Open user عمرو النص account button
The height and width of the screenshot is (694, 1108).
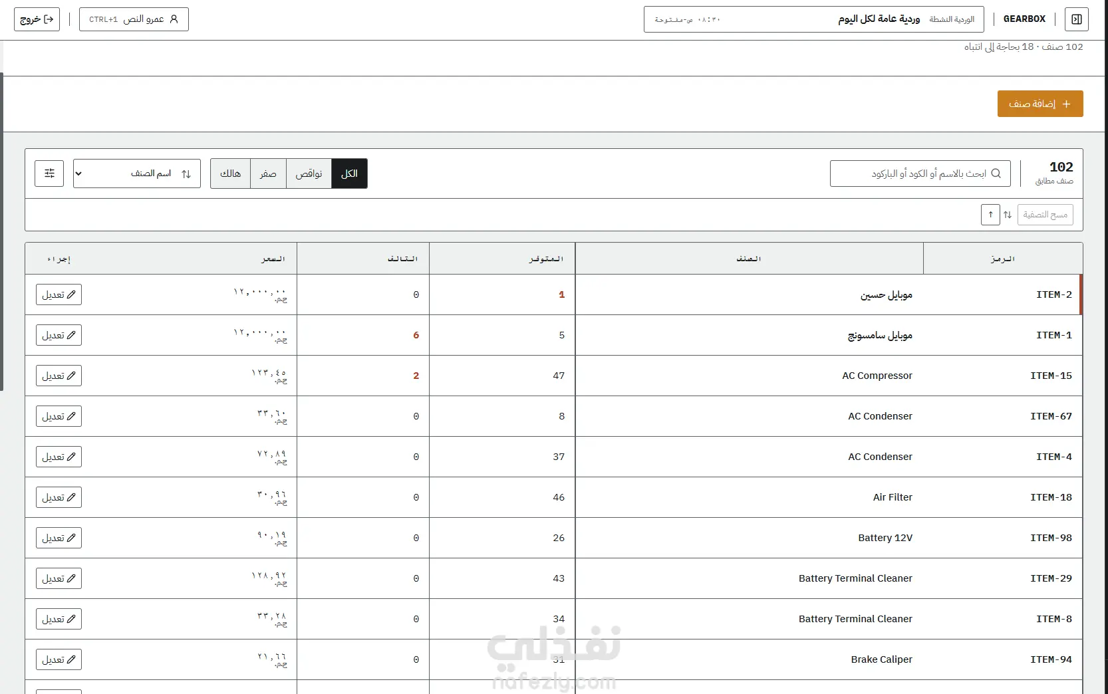134,19
